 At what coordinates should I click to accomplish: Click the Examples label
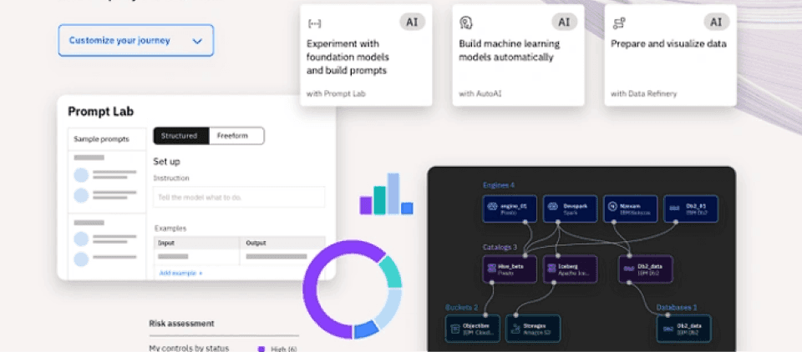[x=170, y=229]
